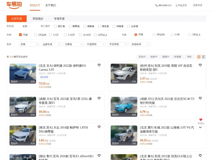Viewport: 213px width, 160px height.
Task: Open the 长城 山海炮 3.0T listing title
Action: click(x=167, y=129)
